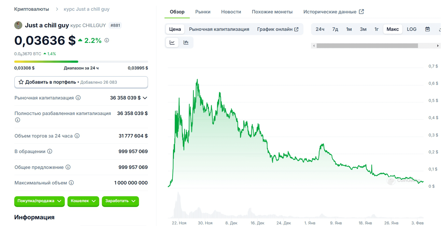This screenshot has height=226, width=447.
Task: Click the info icon beside Максимальный объем
Action: coord(71,183)
